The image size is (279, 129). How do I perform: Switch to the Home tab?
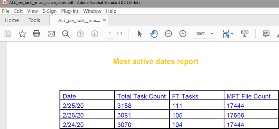[x=12, y=20]
